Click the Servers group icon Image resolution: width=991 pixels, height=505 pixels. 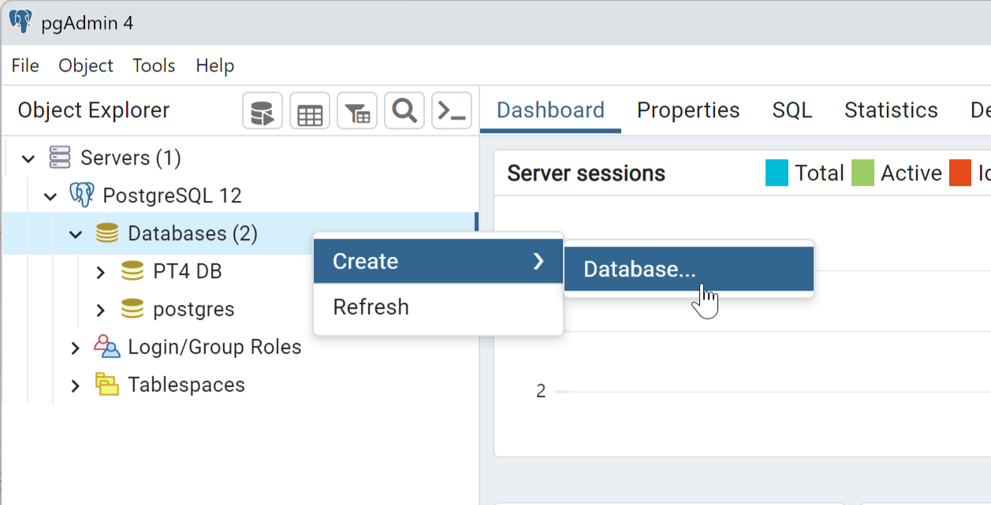[60, 158]
